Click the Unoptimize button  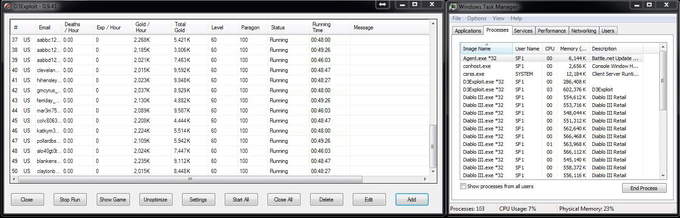click(155, 199)
